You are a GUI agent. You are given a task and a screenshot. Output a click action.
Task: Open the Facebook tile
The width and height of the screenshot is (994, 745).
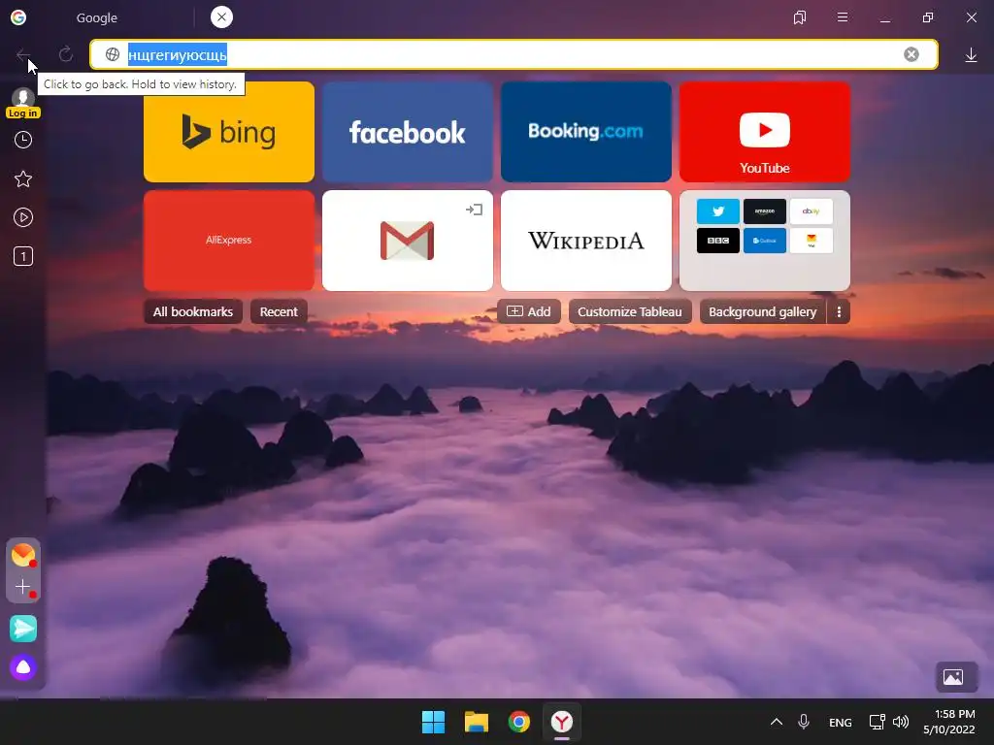click(408, 132)
